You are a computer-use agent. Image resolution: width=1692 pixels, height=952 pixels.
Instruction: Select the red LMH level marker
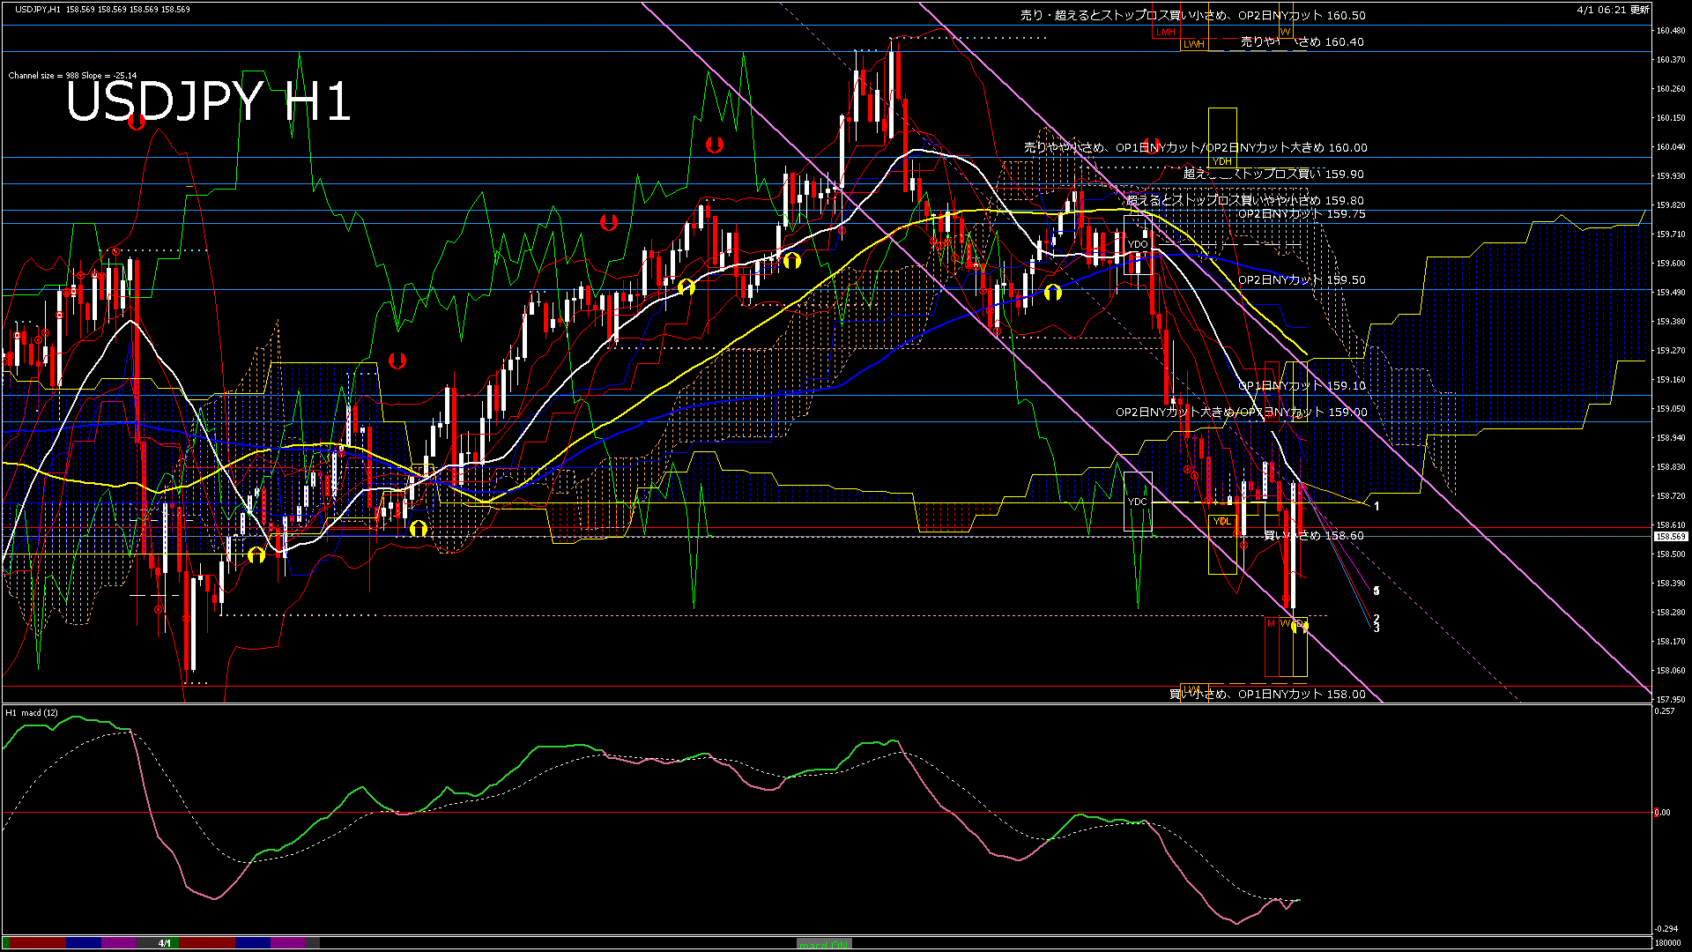tap(1165, 32)
